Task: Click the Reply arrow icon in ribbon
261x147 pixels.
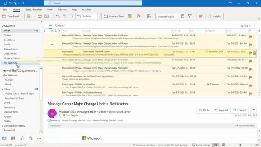Action: (x=58, y=16)
